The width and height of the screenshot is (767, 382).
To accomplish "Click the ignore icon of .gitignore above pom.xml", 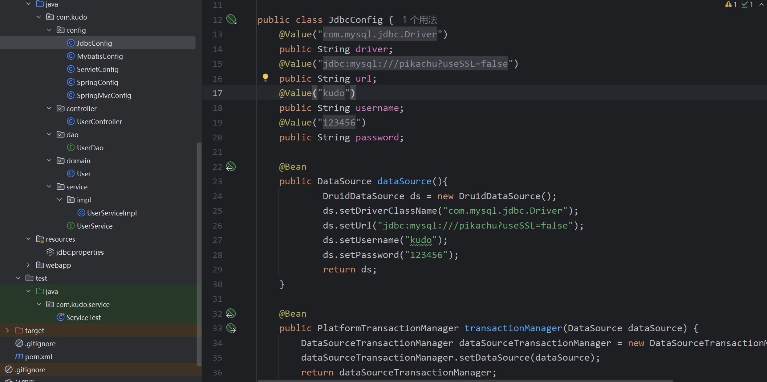I will [x=19, y=344].
